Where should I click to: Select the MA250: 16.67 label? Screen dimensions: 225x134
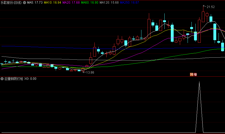coord(130,3)
